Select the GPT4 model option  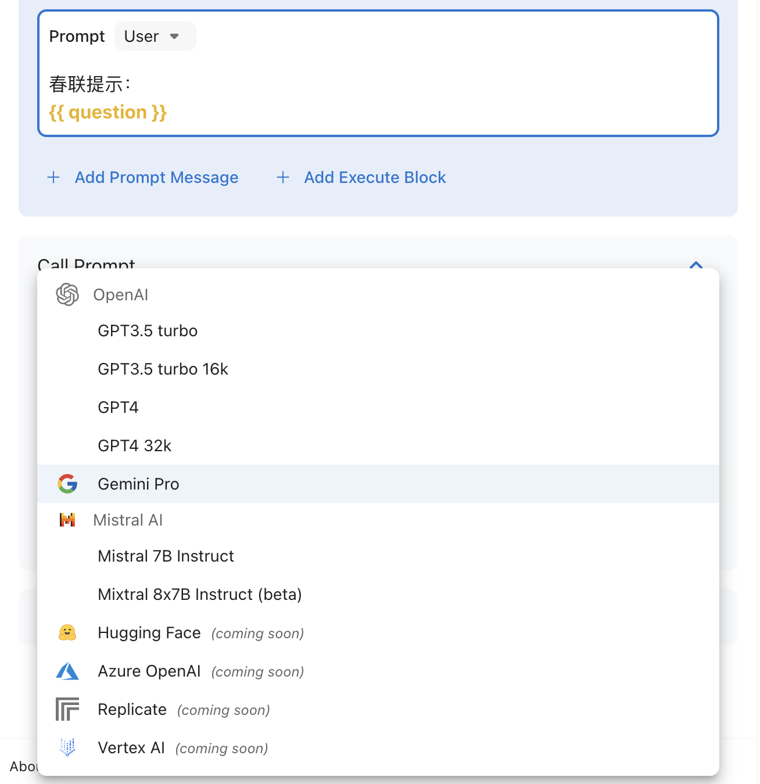[x=118, y=407]
